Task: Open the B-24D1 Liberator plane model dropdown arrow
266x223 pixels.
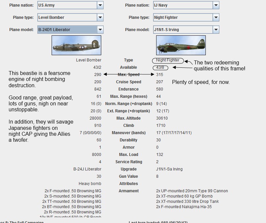Action: point(100,30)
